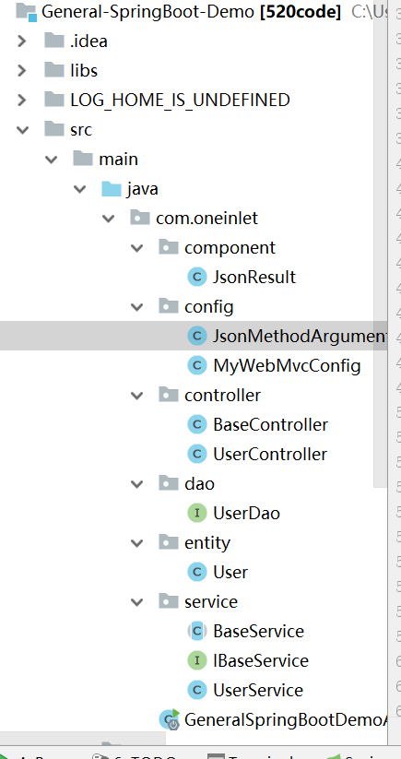Select the UserService class
This screenshot has width=401, height=759.
(258, 690)
